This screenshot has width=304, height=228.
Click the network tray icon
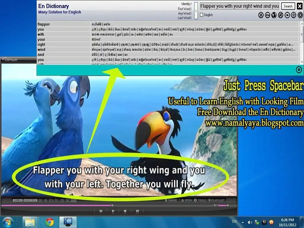click(x=257, y=222)
